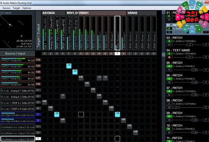Click VBAN2 output column number 1
Viewport: 209px width, 142px height.
click(129, 54)
